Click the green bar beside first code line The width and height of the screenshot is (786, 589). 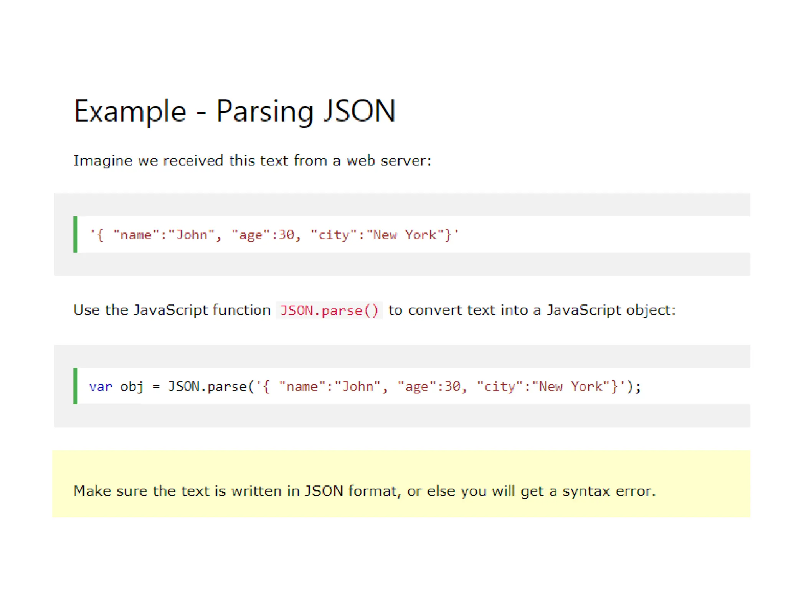(x=75, y=234)
